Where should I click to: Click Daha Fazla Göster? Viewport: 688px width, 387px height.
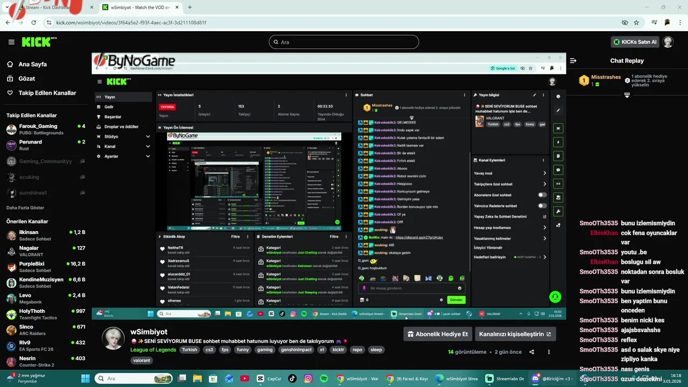25,207
